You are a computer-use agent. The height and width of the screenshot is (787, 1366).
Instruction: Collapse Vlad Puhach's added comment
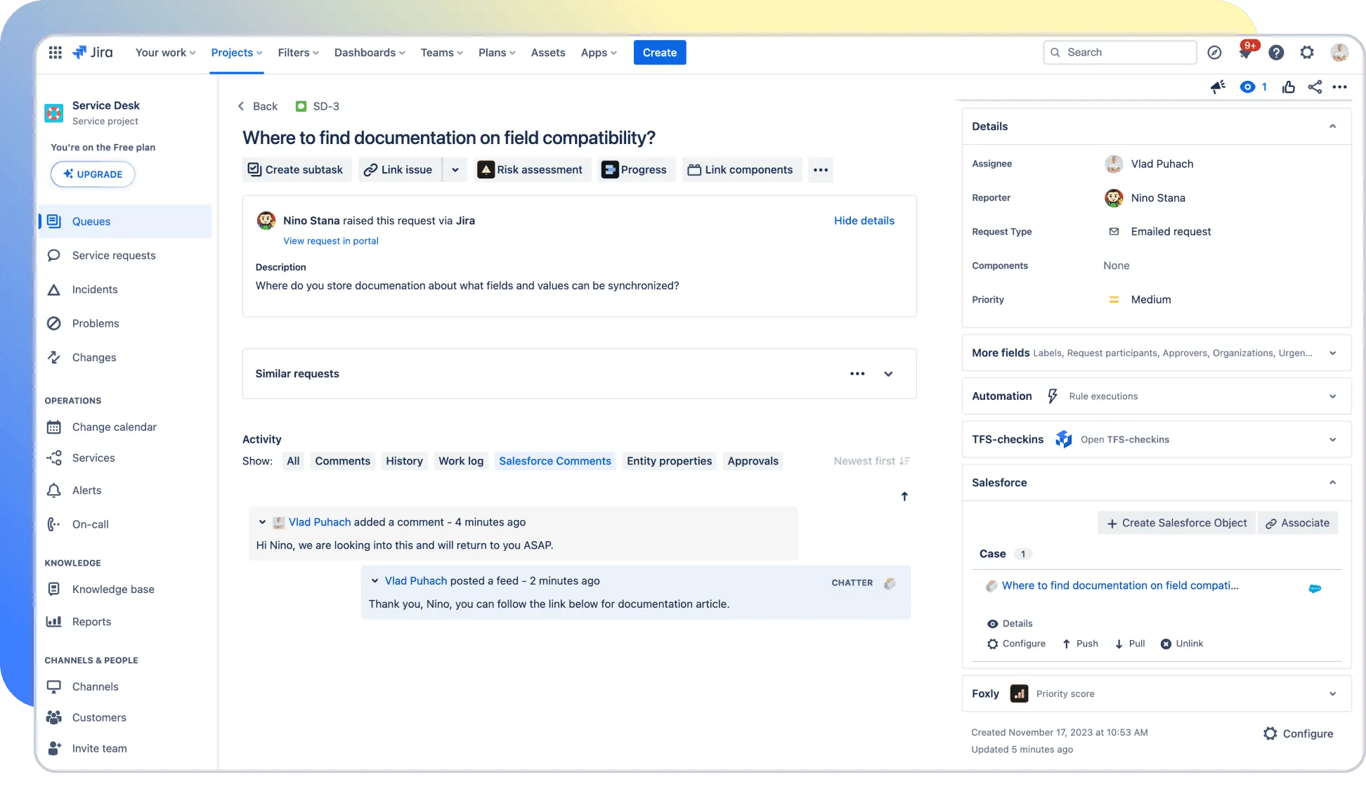[x=262, y=522]
